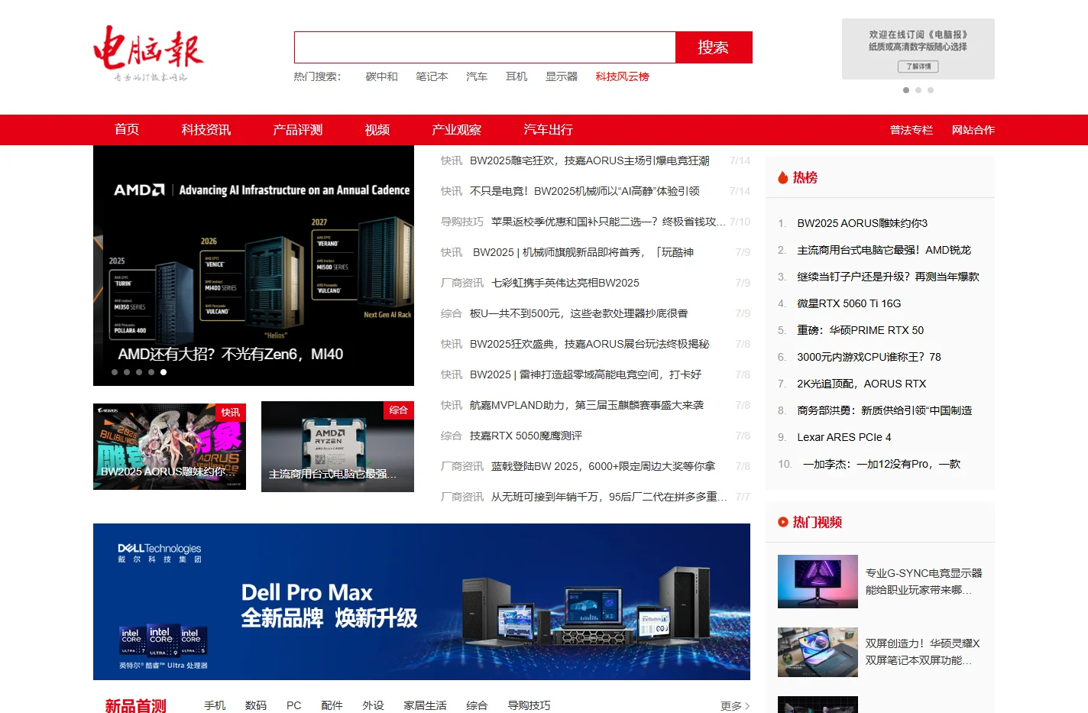1088x713 pixels.
Task: Click hot search term 碳中和
Action: (381, 76)
